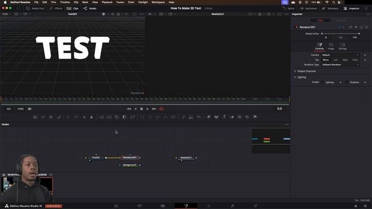Toggle the Clips panel button

tap(72, 8)
